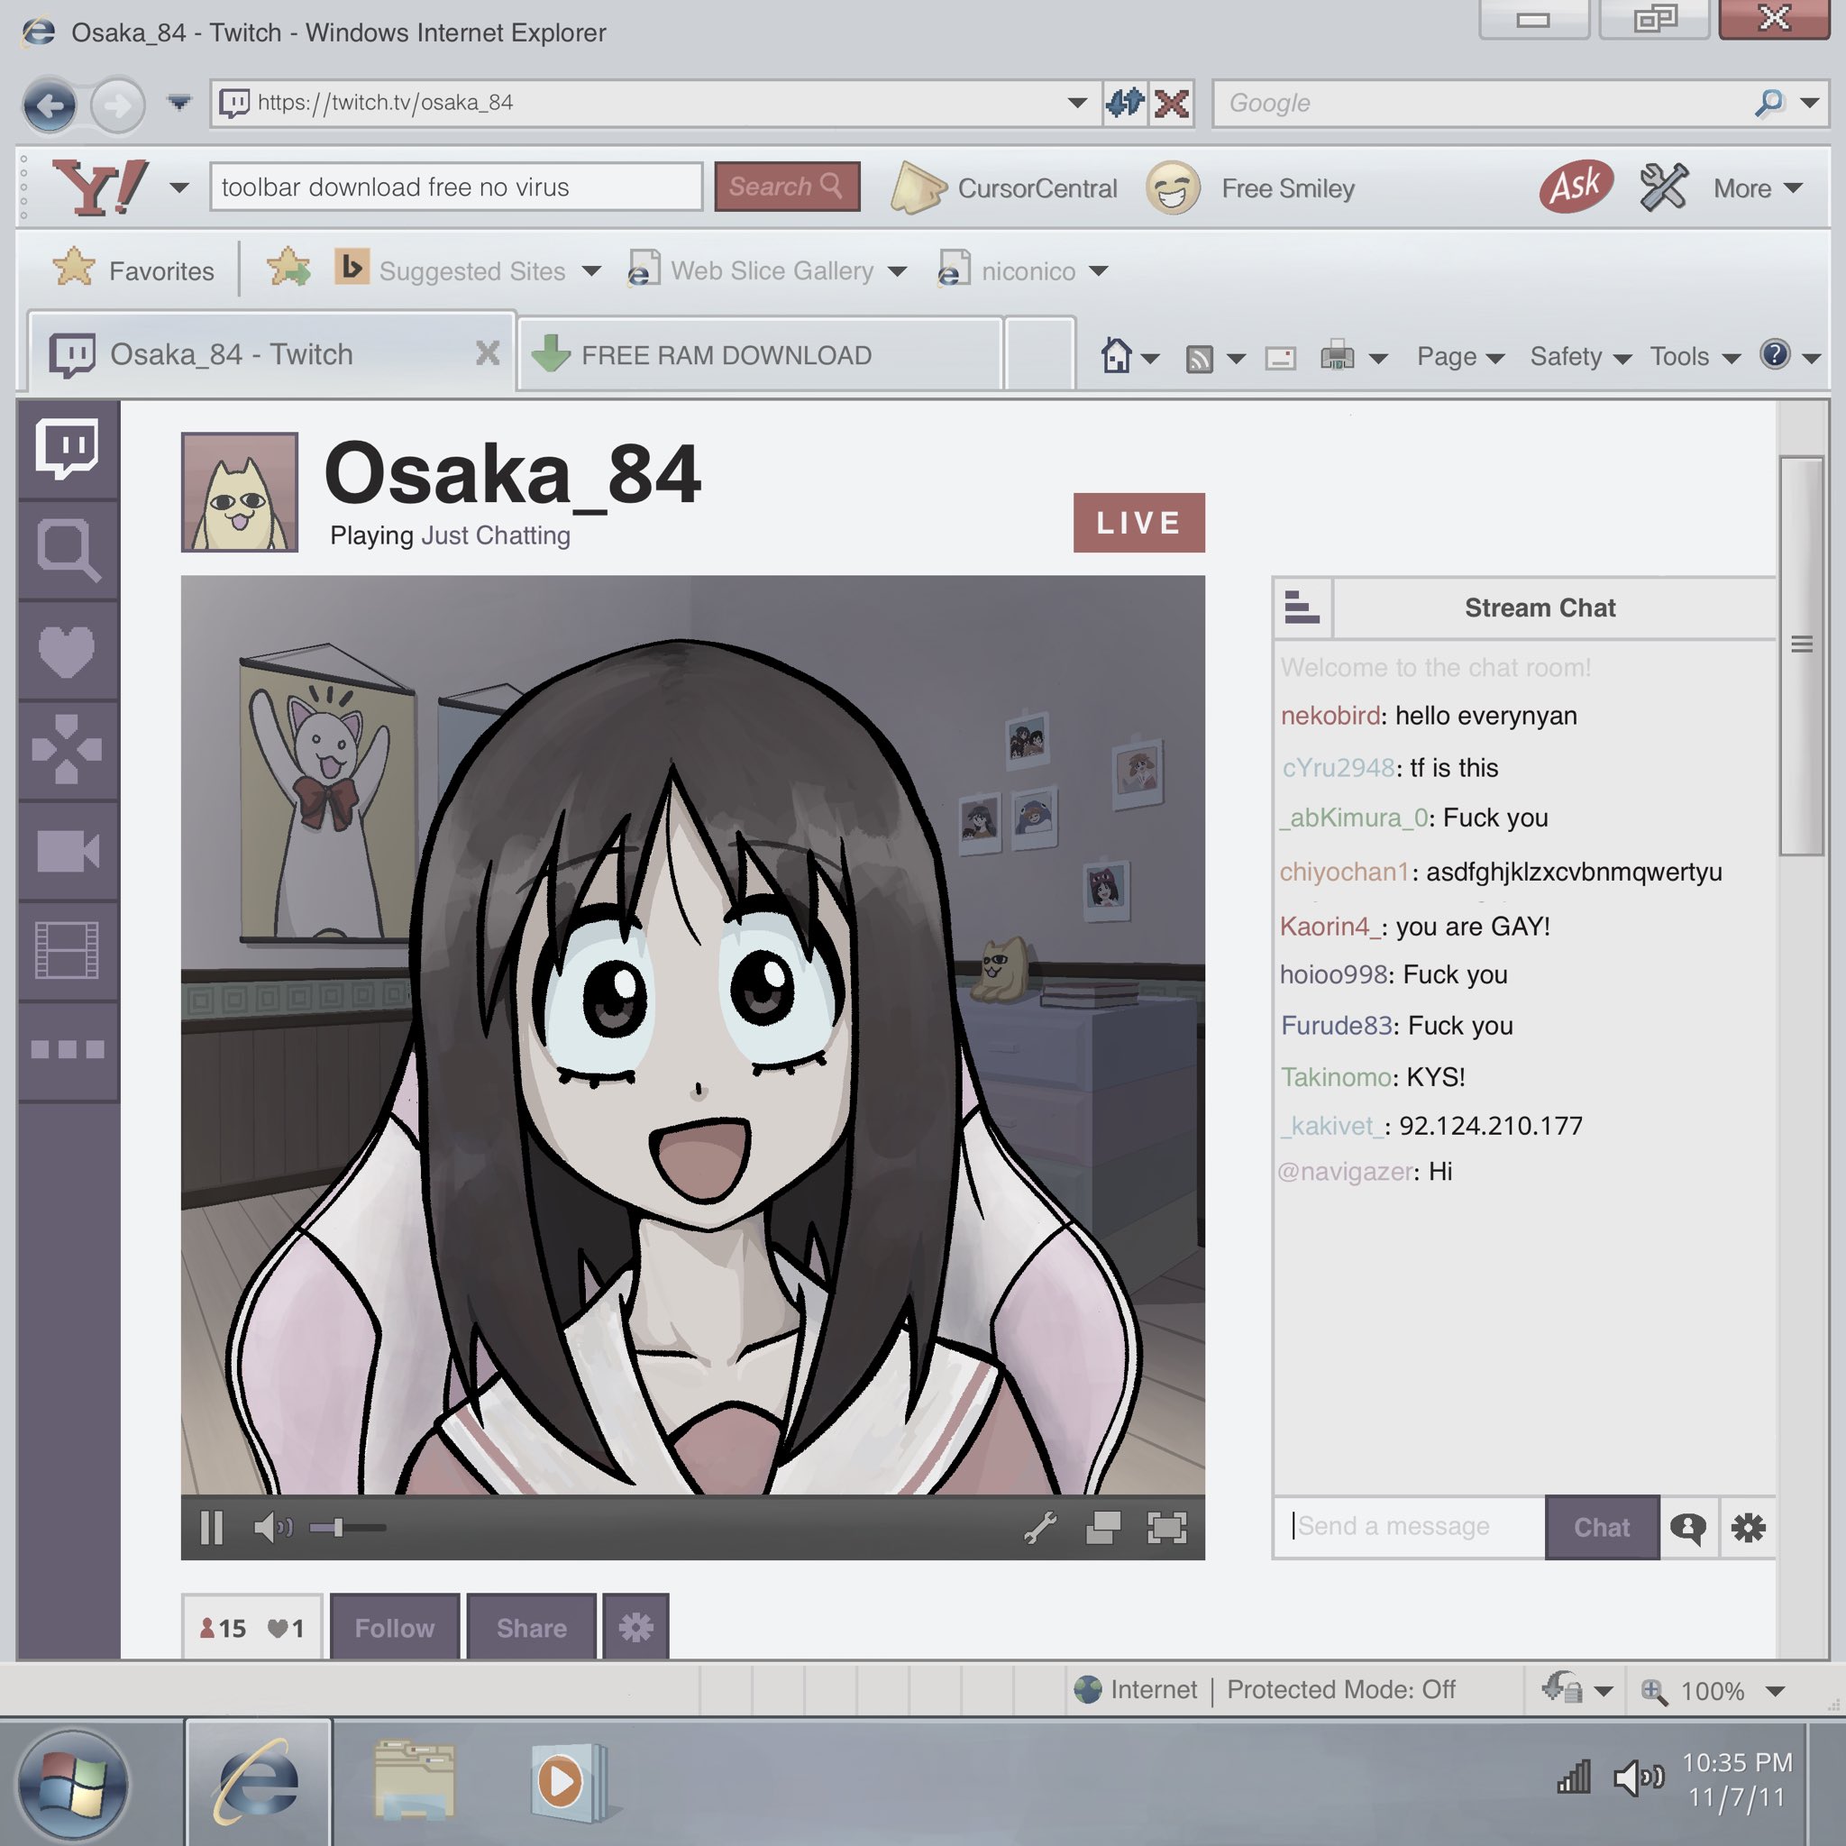Pause the live stream video
The height and width of the screenshot is (1846, 1846).
(x=212, y=1527)
